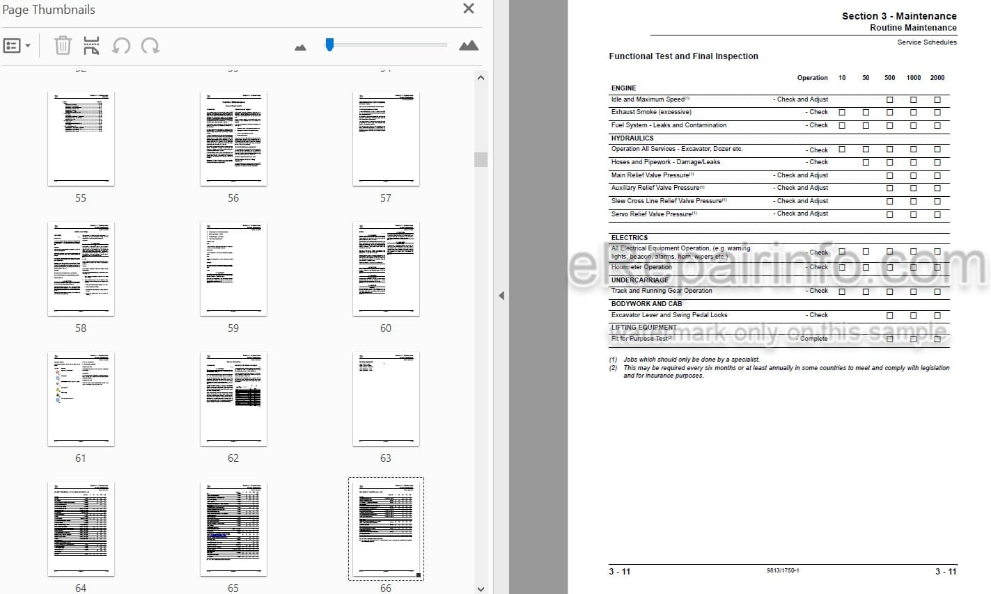Open page 59 thumbnail

(x=233, y=269)
